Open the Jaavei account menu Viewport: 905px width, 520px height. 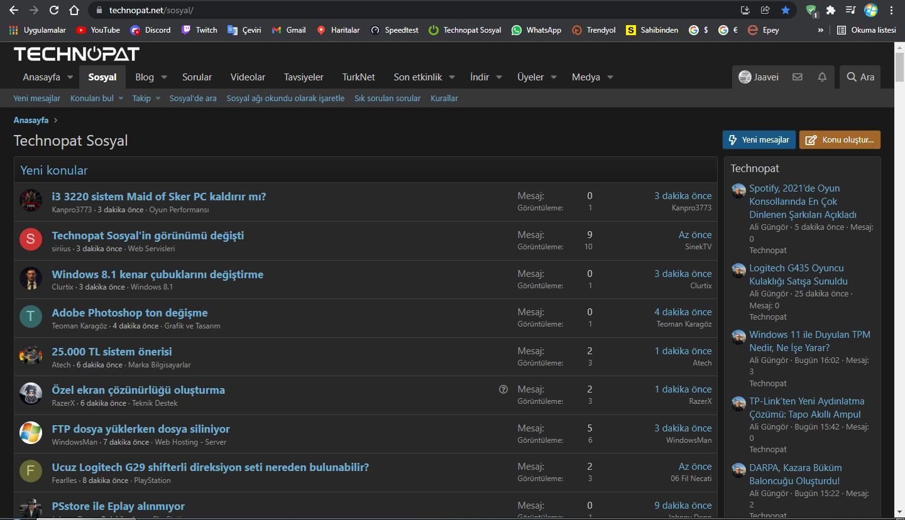759,77
